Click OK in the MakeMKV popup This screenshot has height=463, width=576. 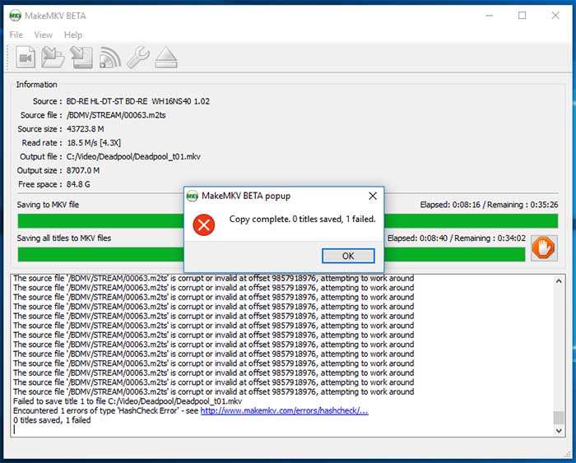click(348, 256)
